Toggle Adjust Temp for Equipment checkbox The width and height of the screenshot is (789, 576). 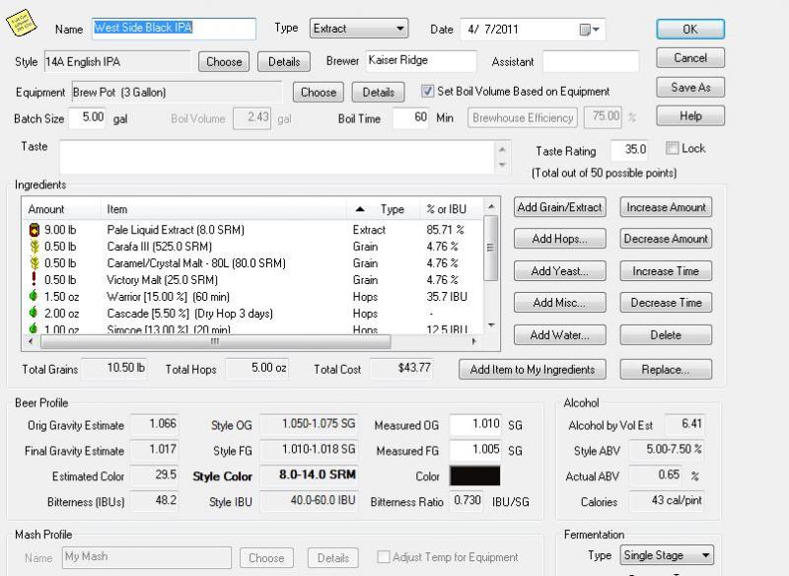(x=384, y=557)
